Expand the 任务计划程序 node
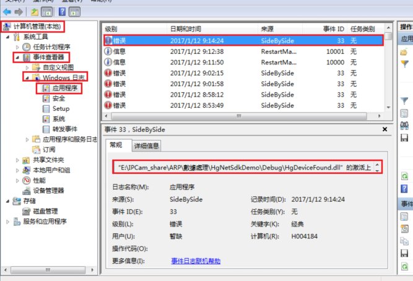This screenshot has width=413, height=281. point(17,47)
